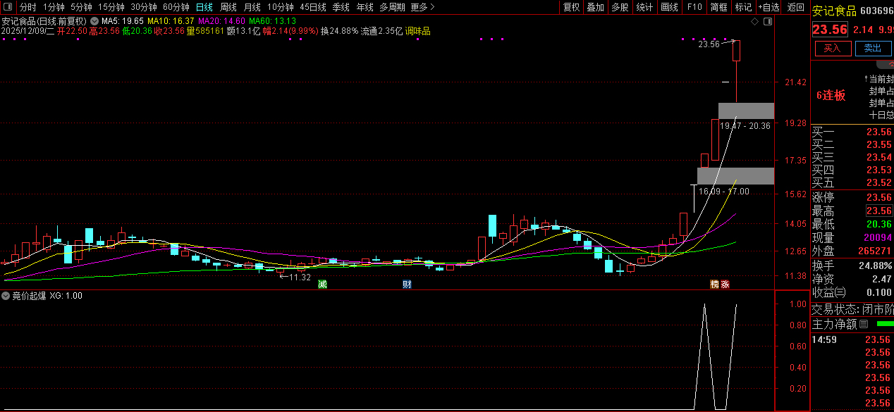Select the 5分钟 period tab
894x412 pixels.
tap(81, 7)
